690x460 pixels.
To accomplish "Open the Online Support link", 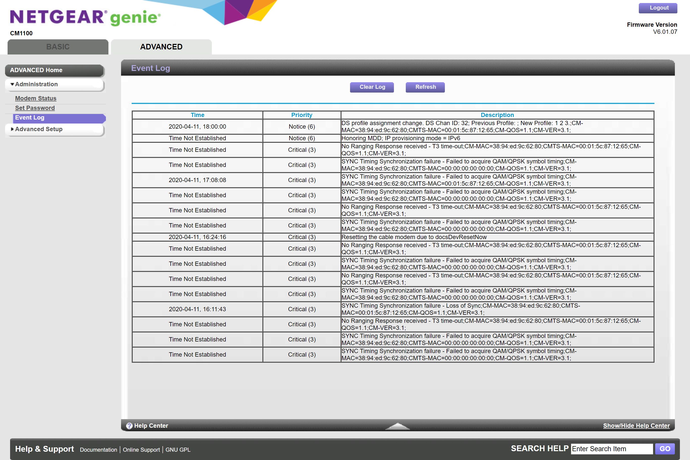I will coord(141,450).
